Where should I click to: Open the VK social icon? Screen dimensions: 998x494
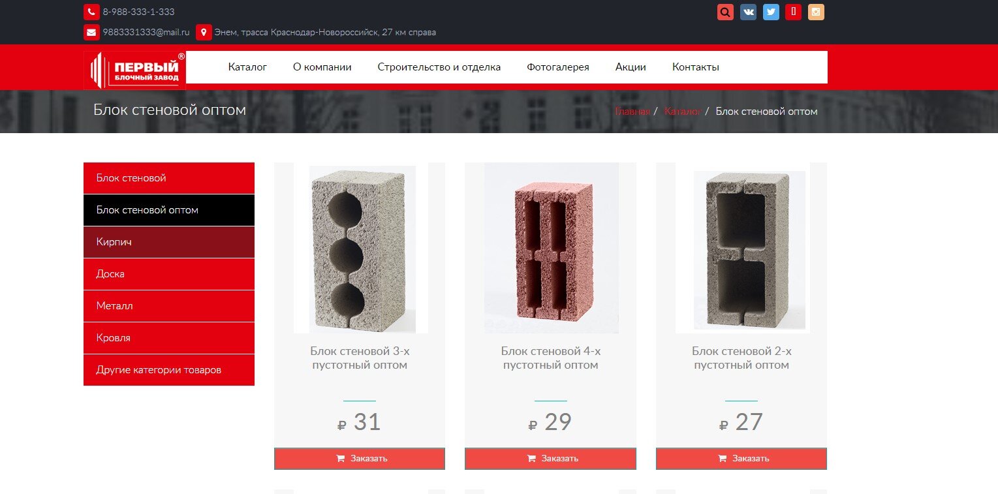(x=748, y=12)
